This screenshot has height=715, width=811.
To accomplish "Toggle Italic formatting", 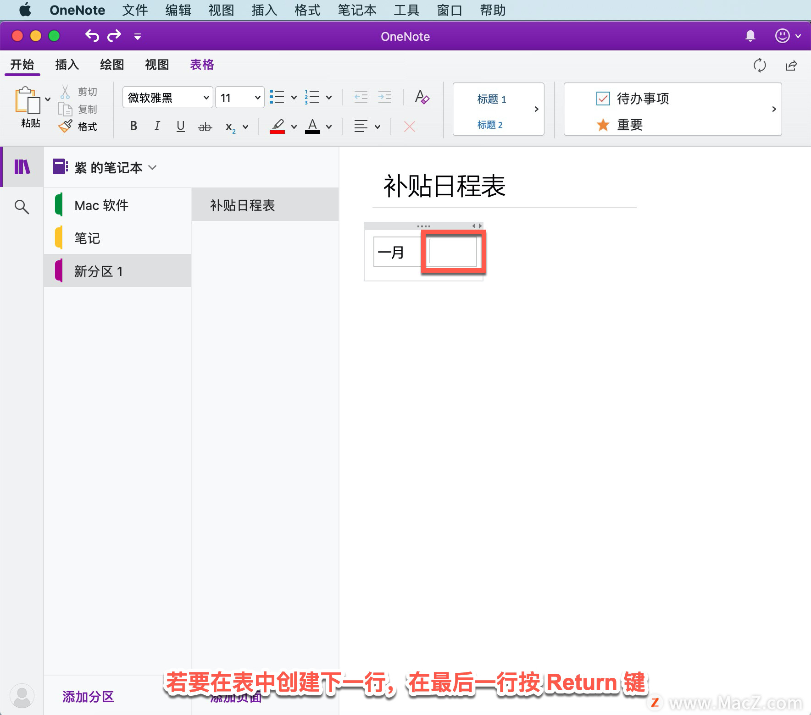I will click(157, 126).
